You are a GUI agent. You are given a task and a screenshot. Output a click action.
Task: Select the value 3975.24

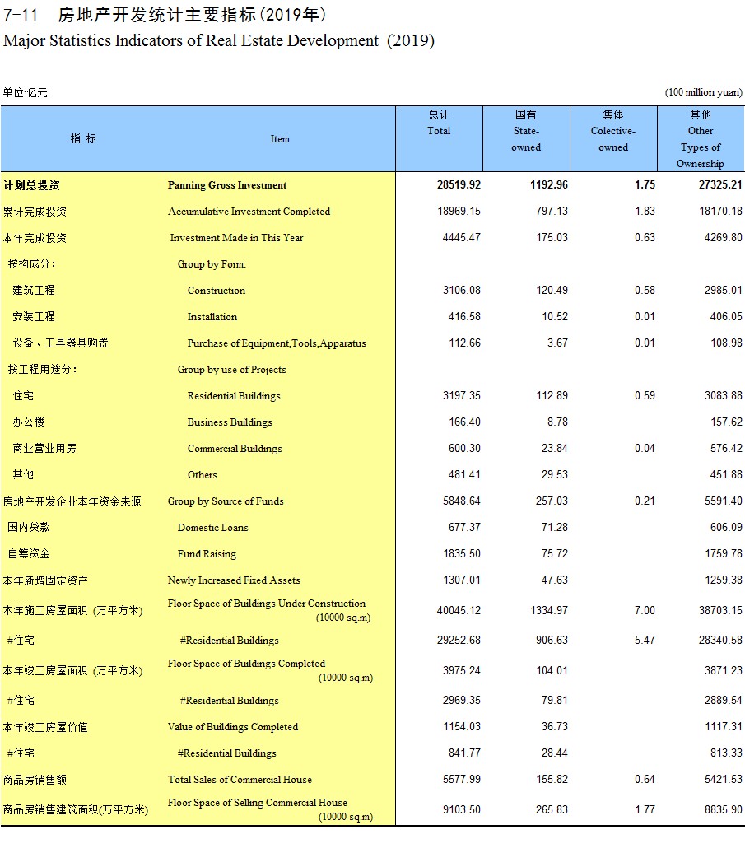(x=462, y=671)
